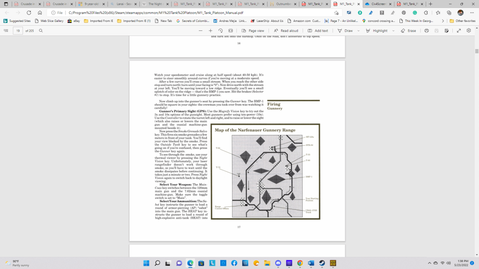Expand the Draw options dropdown arrow

(359, 30)
